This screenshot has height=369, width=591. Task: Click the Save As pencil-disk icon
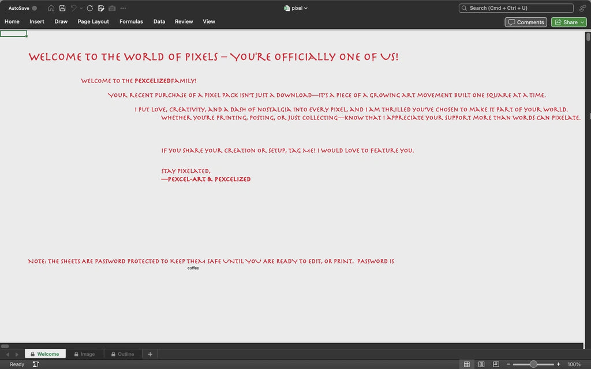(101, 8)
